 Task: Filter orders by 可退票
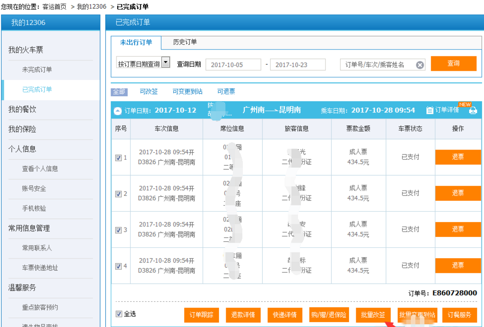click(x=226, y=91)
